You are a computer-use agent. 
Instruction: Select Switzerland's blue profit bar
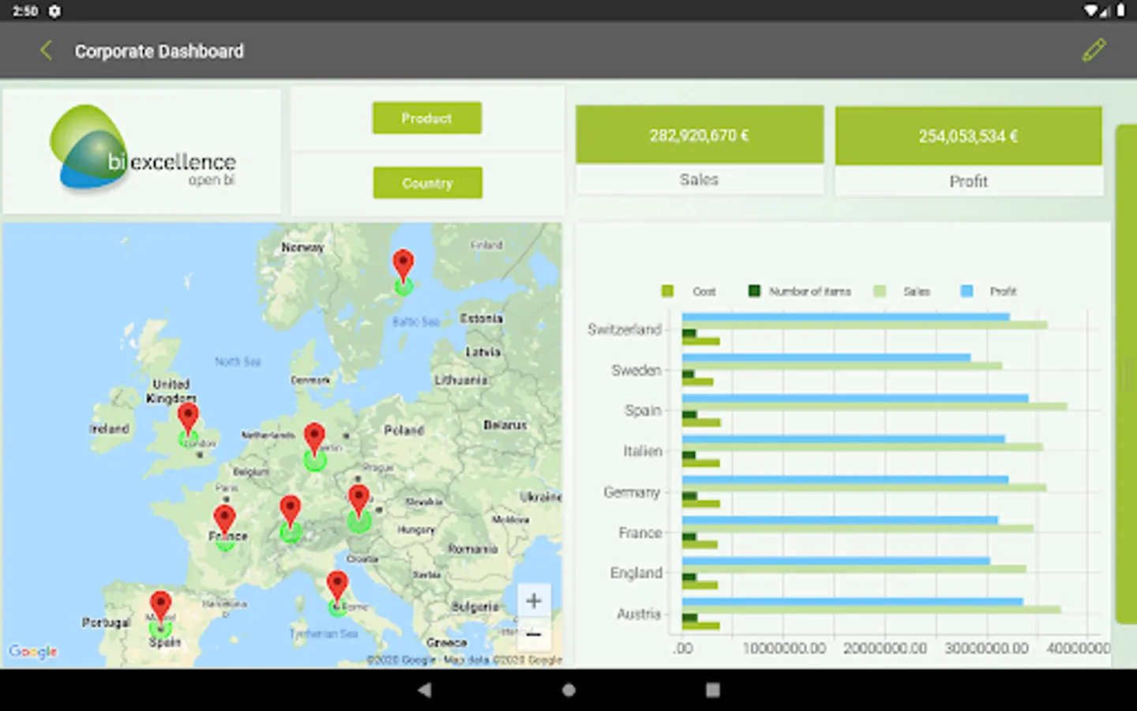coord(845,317)
